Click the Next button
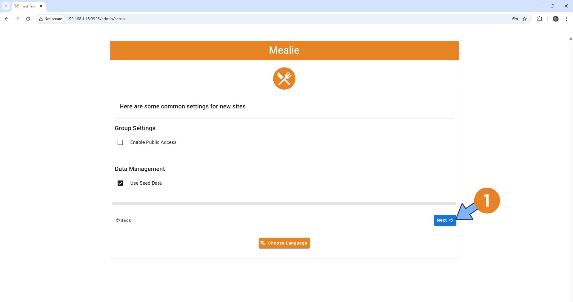Viewport: 573px width, 302px height. click(x=445, y=220)
